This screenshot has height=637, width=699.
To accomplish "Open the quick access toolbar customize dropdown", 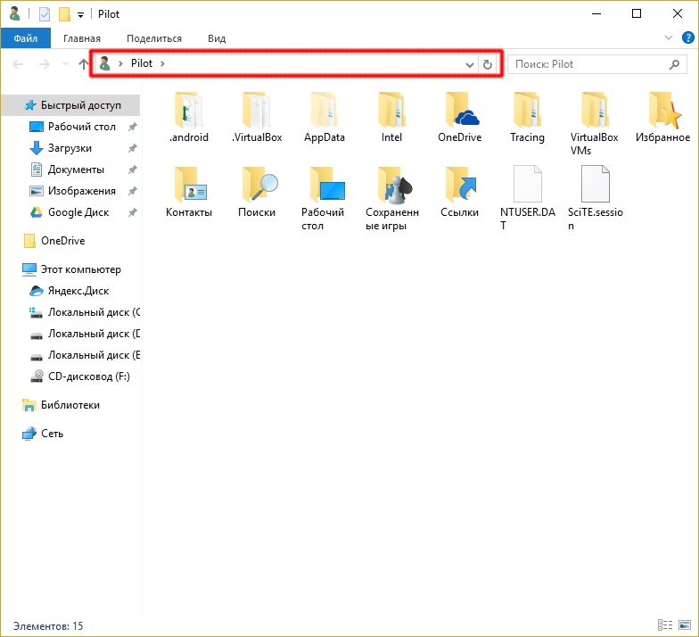I will point(80,15).
